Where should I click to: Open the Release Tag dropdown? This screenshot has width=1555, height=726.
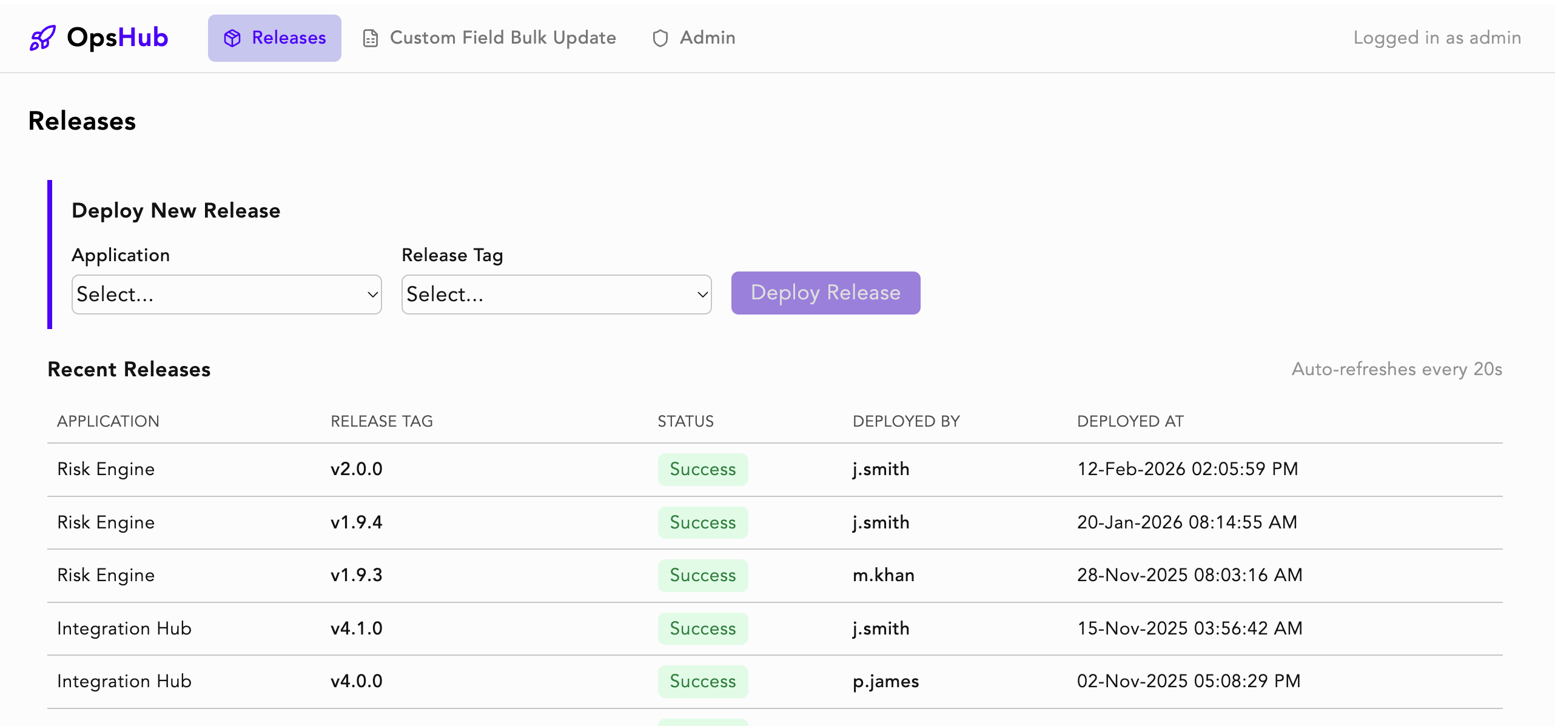(x=556, y=294)
